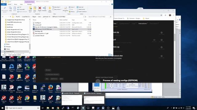Viewport: 197px width, 110px height.
Task: Expand Build Instructions section in Chrome page
Action: [x=116, y=77]
